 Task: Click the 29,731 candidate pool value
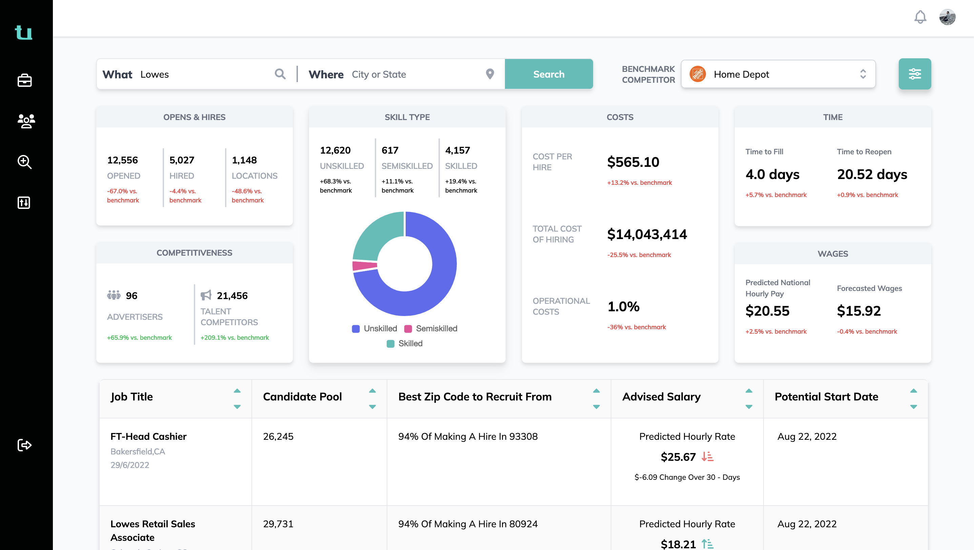(278, 524)
